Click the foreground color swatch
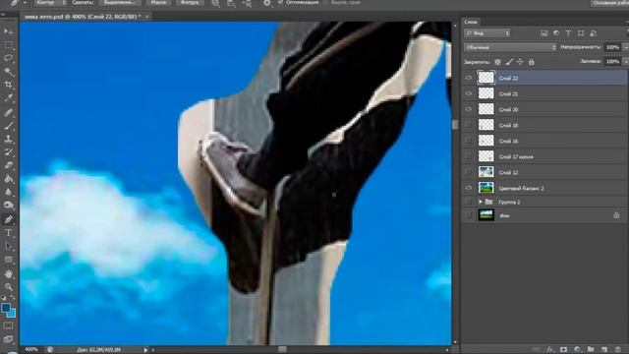The width and height of the screenshot is (629, 354). (x=6, y=308)
